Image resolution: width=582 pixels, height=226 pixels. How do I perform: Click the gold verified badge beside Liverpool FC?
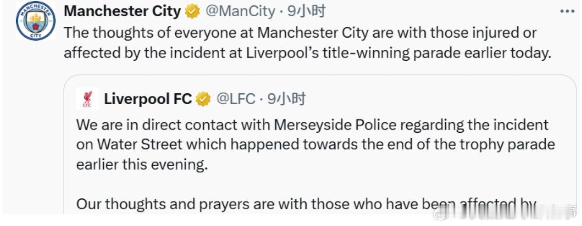(x=204, y=99)
